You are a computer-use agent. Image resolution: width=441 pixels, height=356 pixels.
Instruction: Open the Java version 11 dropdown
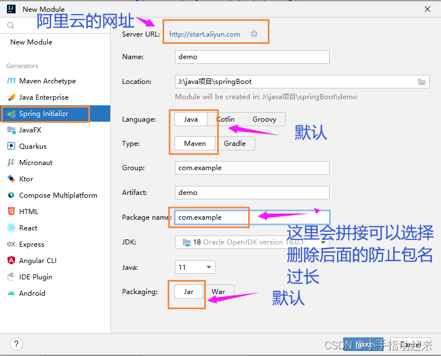[195, 267]
